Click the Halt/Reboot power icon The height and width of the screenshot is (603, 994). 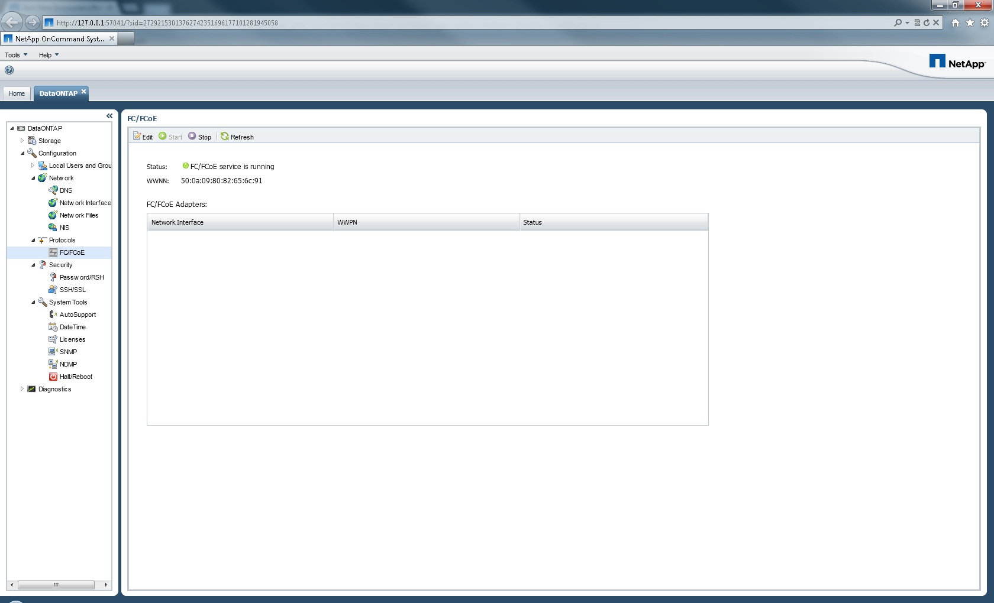[53, 377]
